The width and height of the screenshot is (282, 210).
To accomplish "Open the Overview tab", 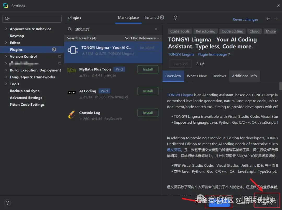I will 173,76.
